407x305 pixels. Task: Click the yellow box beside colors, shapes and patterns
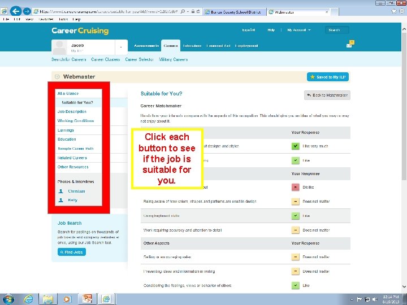[296, 202]
